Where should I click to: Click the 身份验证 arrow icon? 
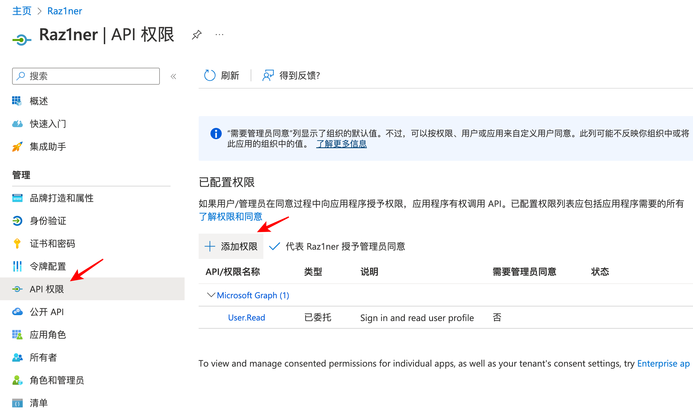coord(17,221)
